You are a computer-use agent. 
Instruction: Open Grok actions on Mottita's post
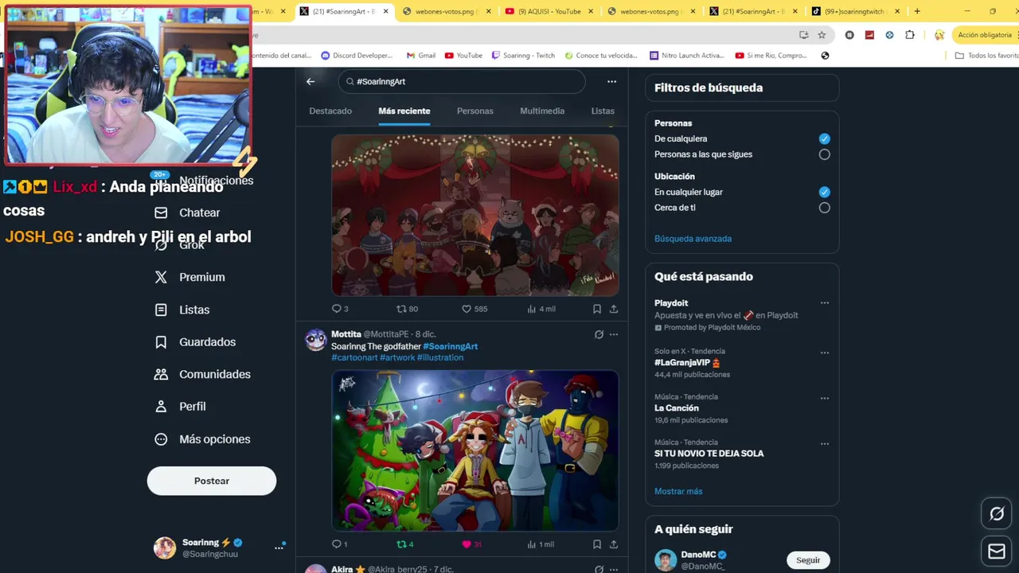click(x=599, y=334)
